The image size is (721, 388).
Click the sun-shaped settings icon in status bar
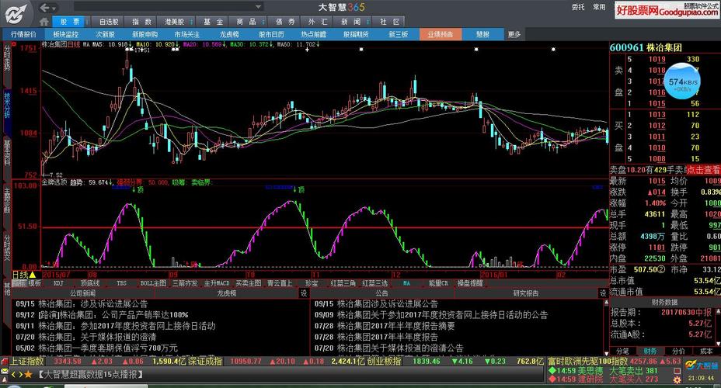pos(677,380)
